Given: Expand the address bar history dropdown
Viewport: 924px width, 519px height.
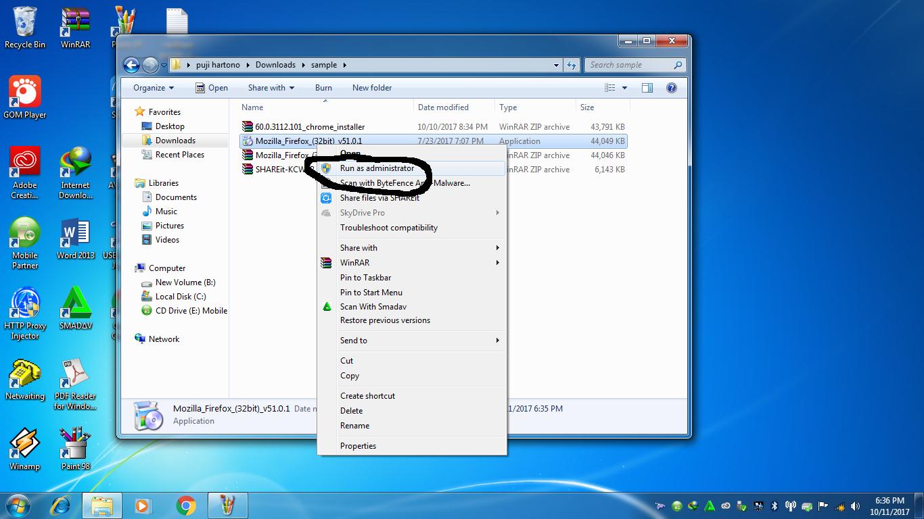Looking at the screenshot, I should [556, 65].
